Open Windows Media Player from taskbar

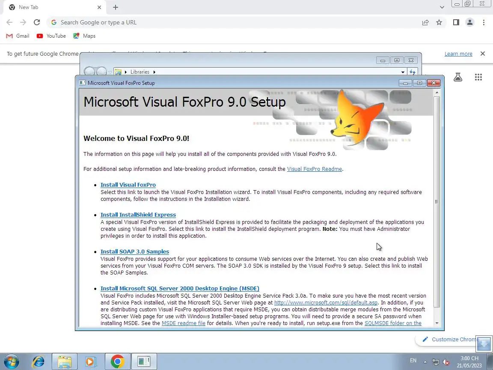[x=91, y=362]
